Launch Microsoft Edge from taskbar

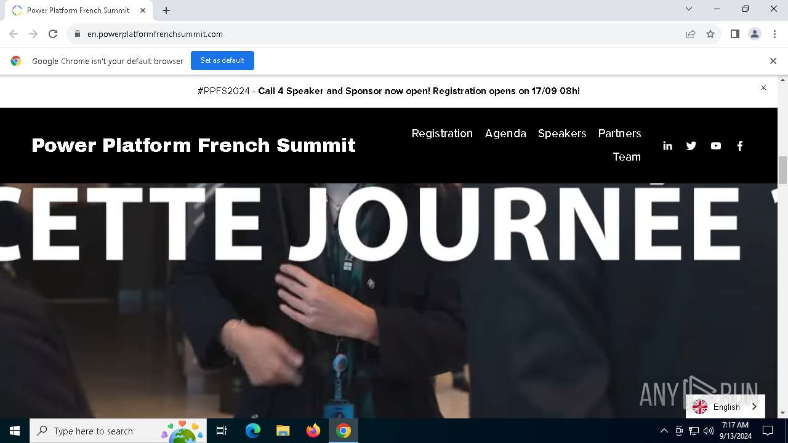point(253,431)
